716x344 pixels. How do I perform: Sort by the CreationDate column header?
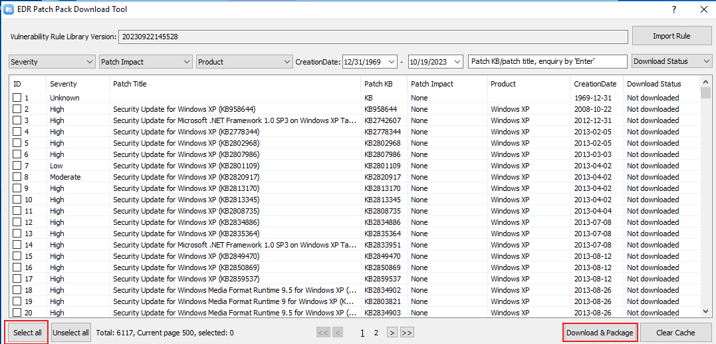(x=595, y=84)
